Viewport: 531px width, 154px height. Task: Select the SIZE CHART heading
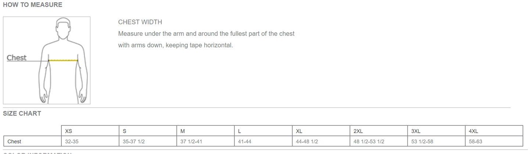click(x=22, y=114)
